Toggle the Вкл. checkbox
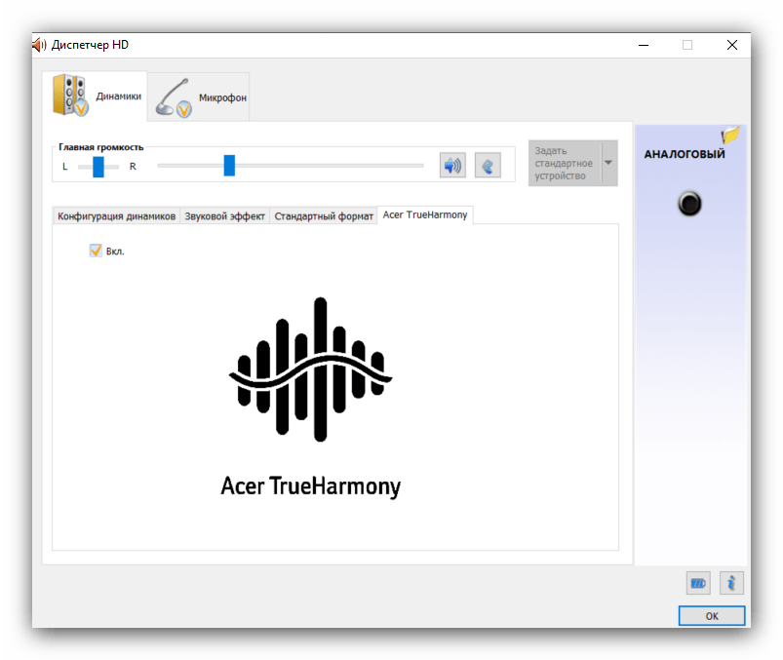 click(96, 251)
